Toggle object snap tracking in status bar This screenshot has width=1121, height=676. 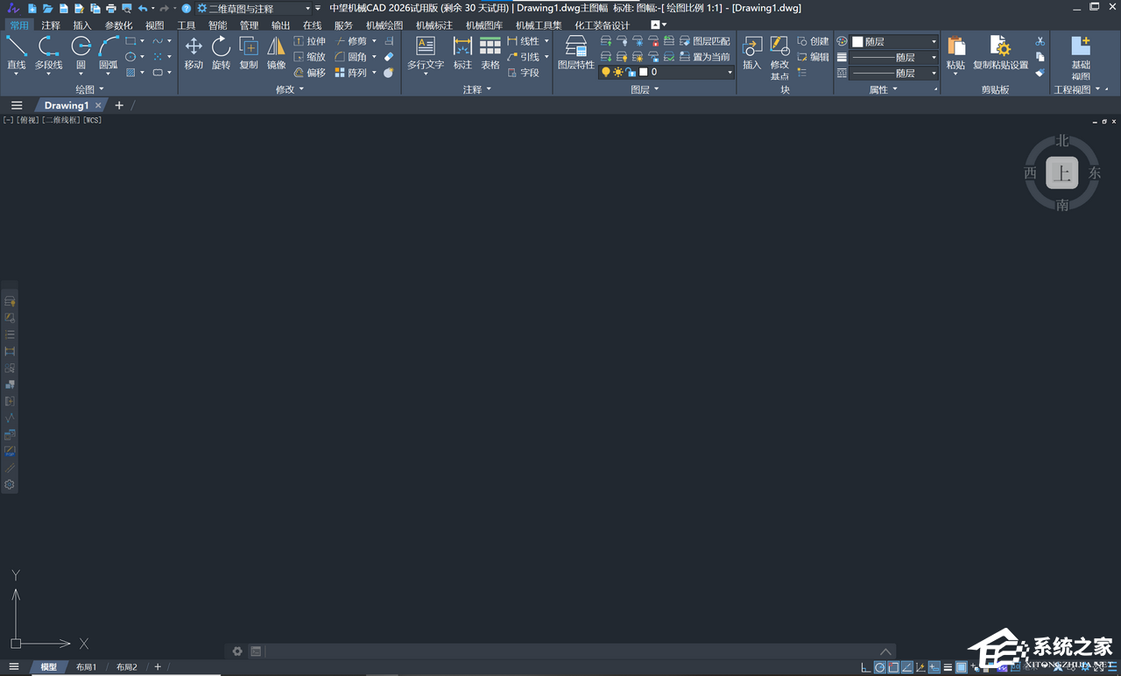(907, 668)
